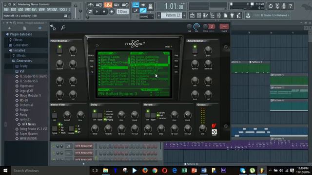312x175 pixels.
Task: Click the Nexus mfx speaker icon
Action: 214,132
